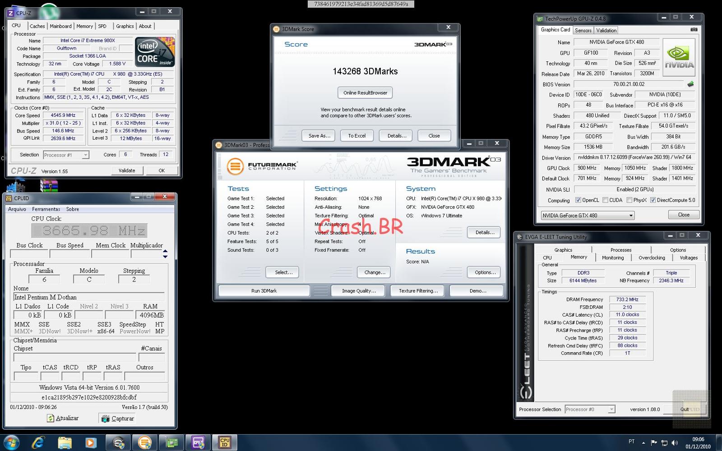Open Processor #1 selection dropdown in CPU-Z
Viewport: 722px width, 451px height.
[66, 155]
